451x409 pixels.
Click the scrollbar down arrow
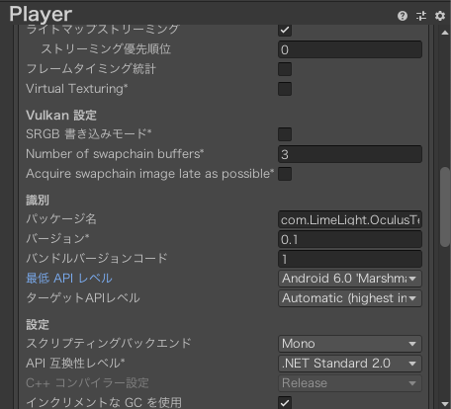[x=445, y=404]
